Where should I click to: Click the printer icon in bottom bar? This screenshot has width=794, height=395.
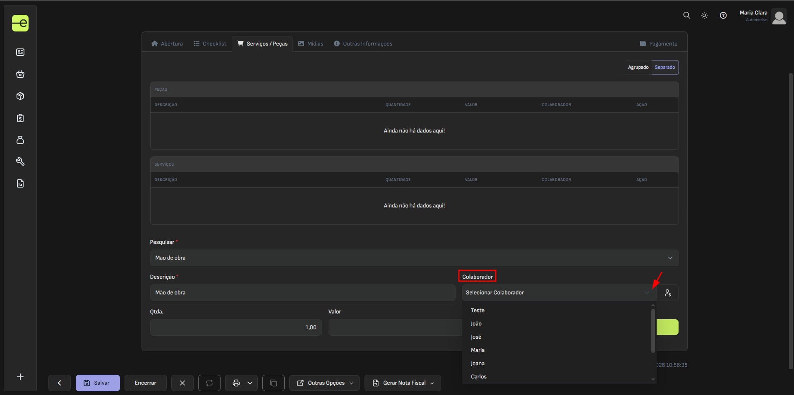point(236,383)
